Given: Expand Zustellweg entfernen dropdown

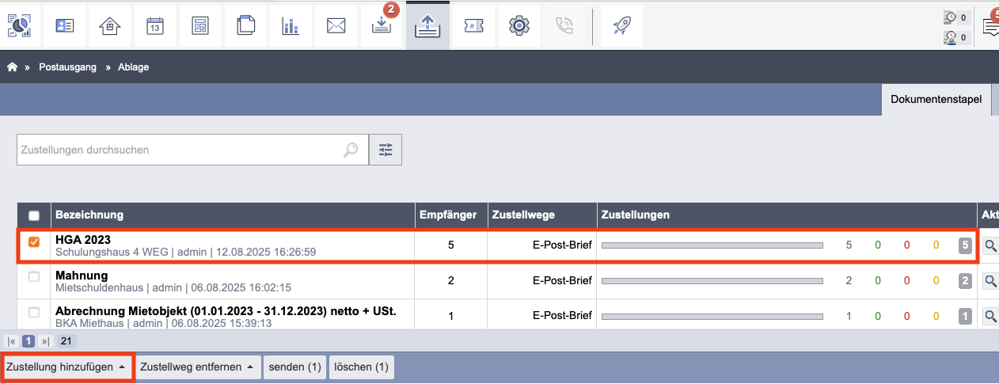Looking at the screenshot, I should (199, 367).
